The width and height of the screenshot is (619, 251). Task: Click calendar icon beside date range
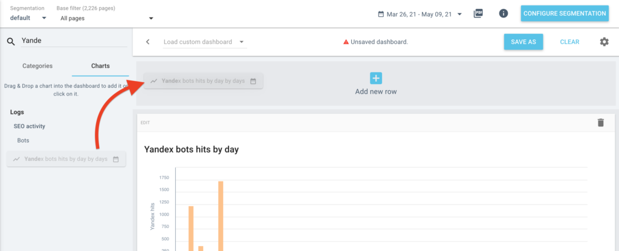(x=381, y=15)
